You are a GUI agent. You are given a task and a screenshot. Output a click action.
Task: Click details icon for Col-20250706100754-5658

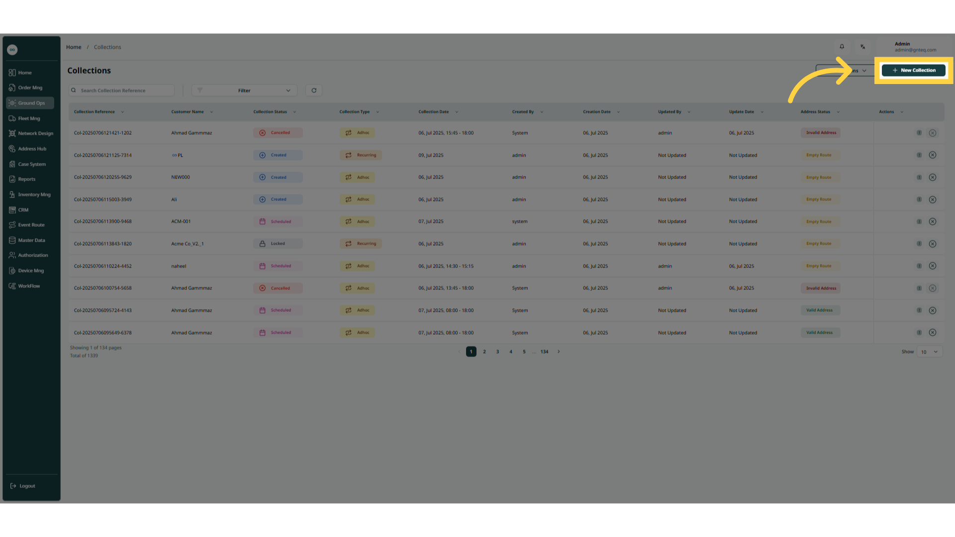pos(919,288)
